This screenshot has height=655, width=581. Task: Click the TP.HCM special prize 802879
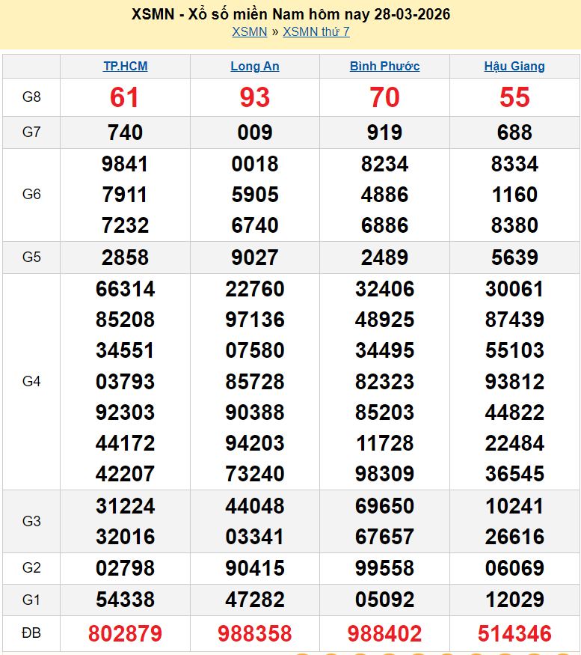[125, 634]
